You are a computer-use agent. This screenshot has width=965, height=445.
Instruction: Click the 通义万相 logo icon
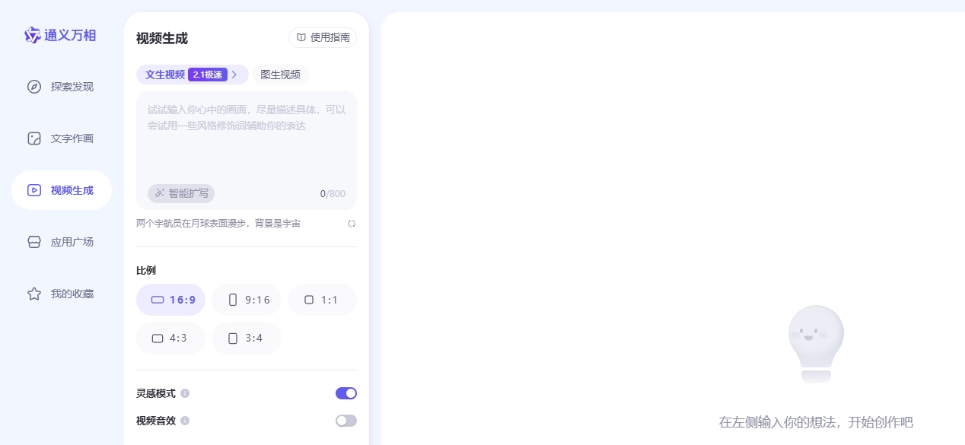pos(32,35)
